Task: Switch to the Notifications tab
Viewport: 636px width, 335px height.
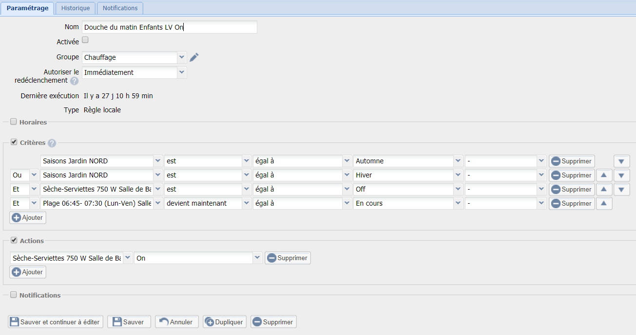Action: click(x=120, y=8)
